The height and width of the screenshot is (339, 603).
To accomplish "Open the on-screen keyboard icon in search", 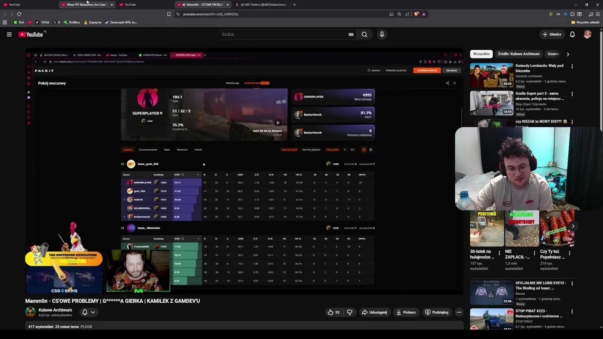I will pyautogui.click(x=351, y=34).
